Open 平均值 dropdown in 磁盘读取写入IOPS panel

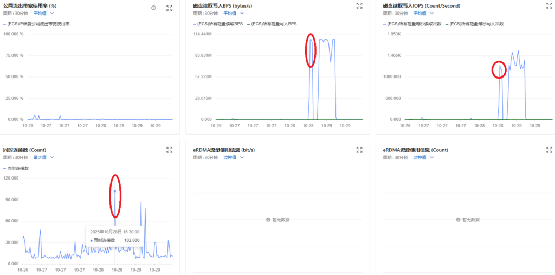[x=423, y=13]
